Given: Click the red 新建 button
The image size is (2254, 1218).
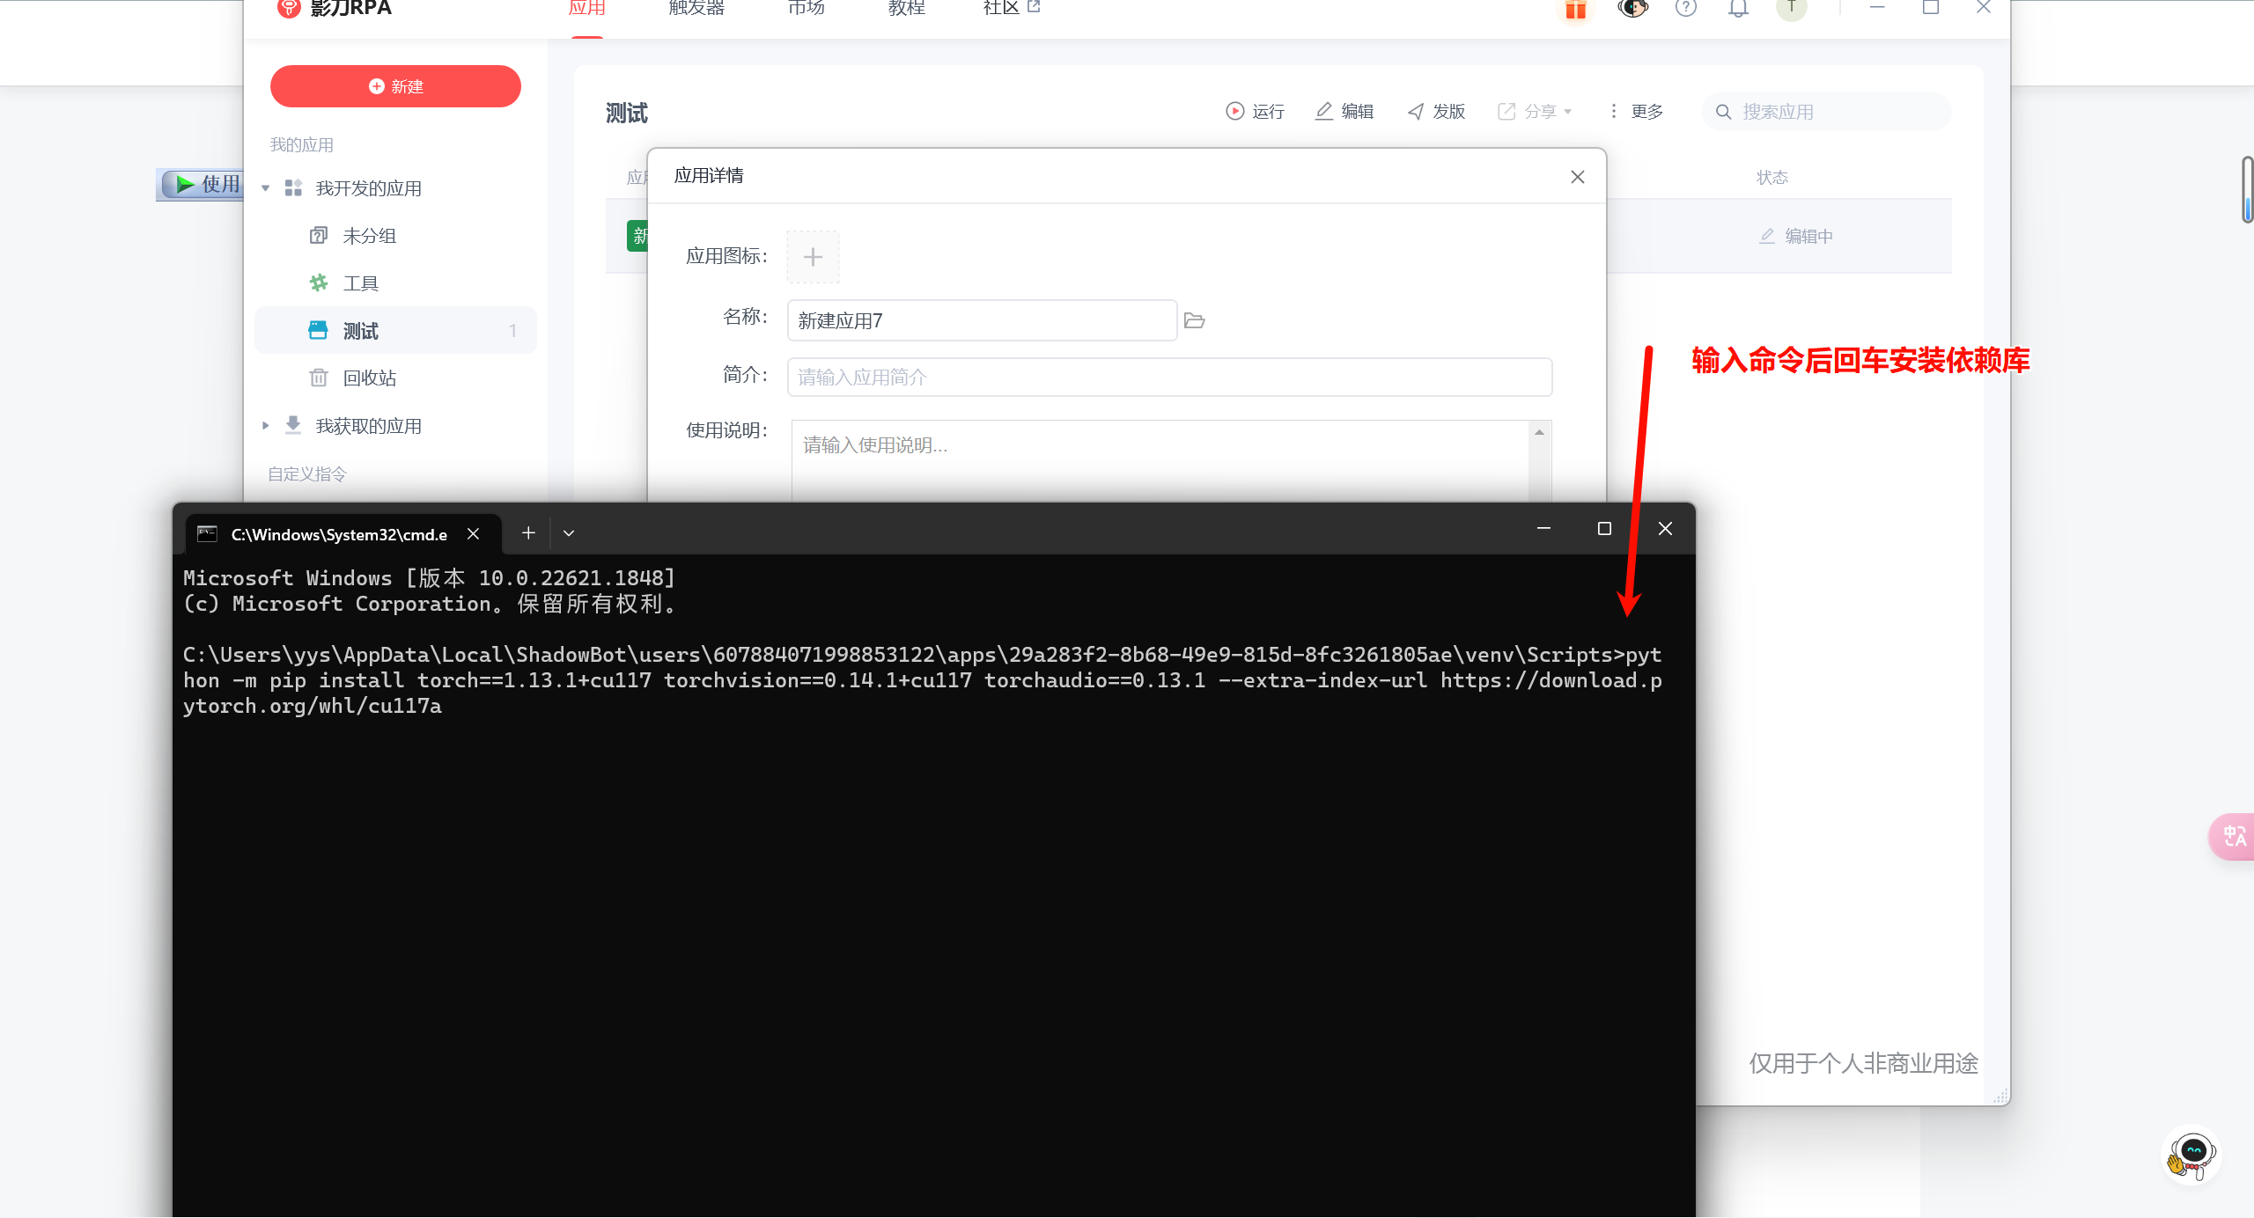Looking at the screenshot, I should click(x=395, y=86).
